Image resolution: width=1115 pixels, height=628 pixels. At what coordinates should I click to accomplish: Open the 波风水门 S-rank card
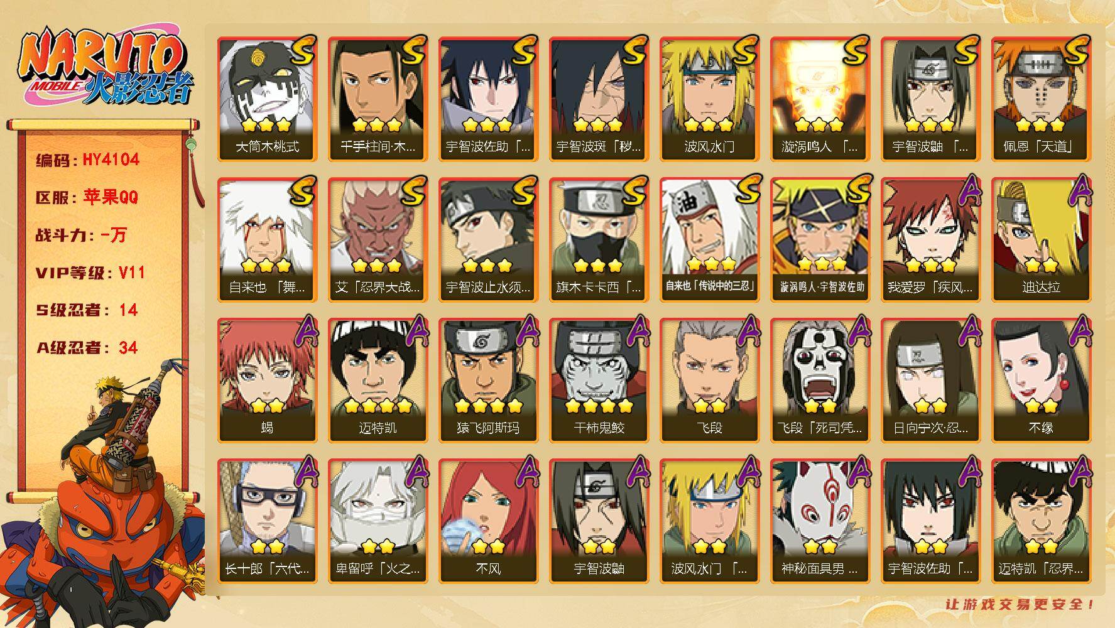710,99
